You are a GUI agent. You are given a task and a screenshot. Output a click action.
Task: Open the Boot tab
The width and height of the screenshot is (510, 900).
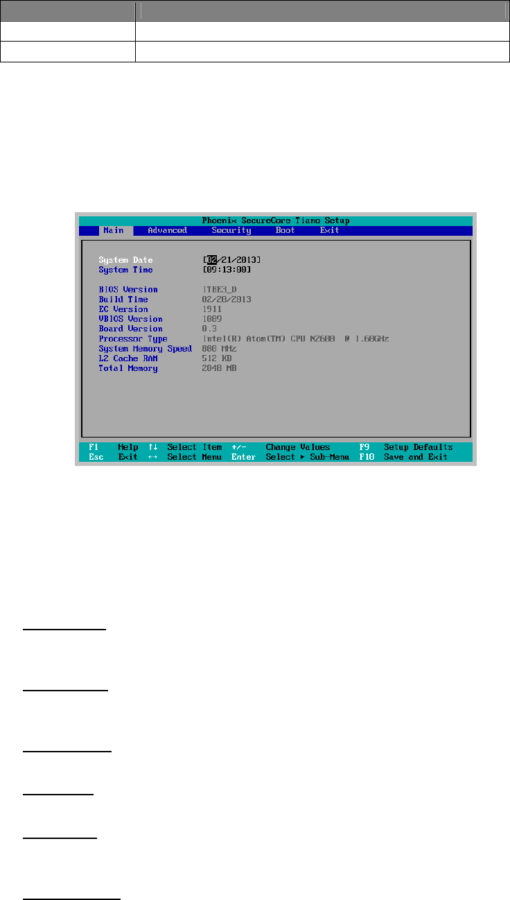coord(285,230)
